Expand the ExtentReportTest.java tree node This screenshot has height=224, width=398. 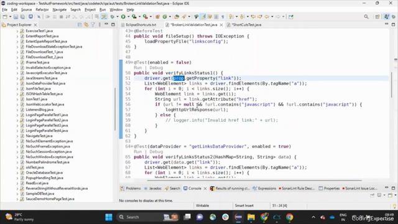click(17, 36)
